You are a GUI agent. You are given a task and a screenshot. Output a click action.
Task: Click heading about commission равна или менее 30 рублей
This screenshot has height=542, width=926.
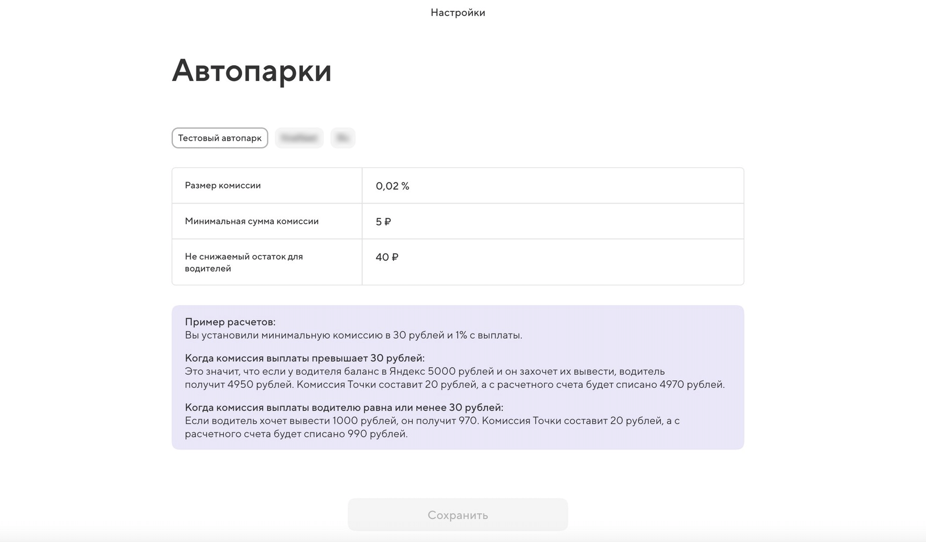(344, 407)
